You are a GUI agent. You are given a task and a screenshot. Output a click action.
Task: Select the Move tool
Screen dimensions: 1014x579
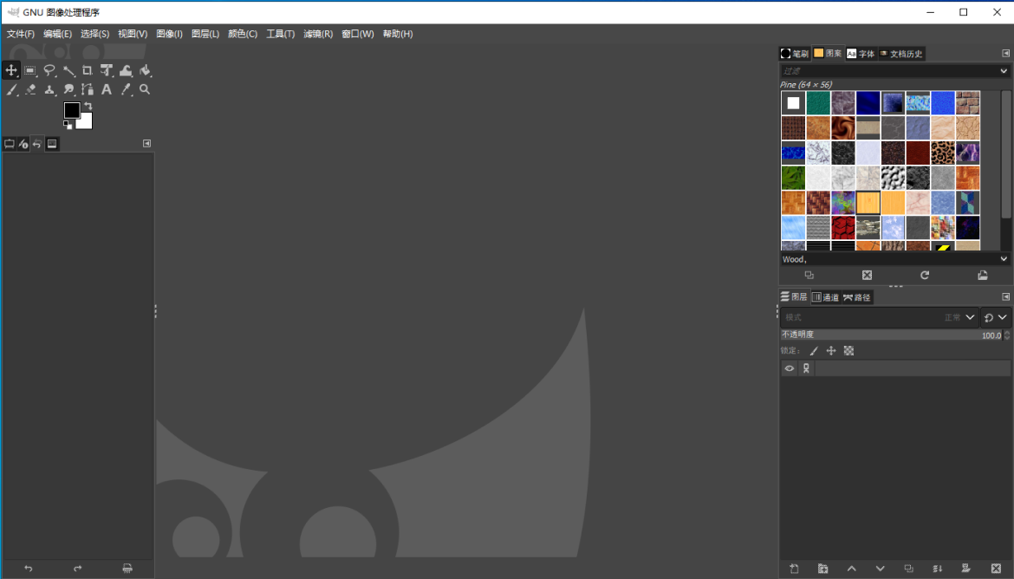(x=11, y=70)
